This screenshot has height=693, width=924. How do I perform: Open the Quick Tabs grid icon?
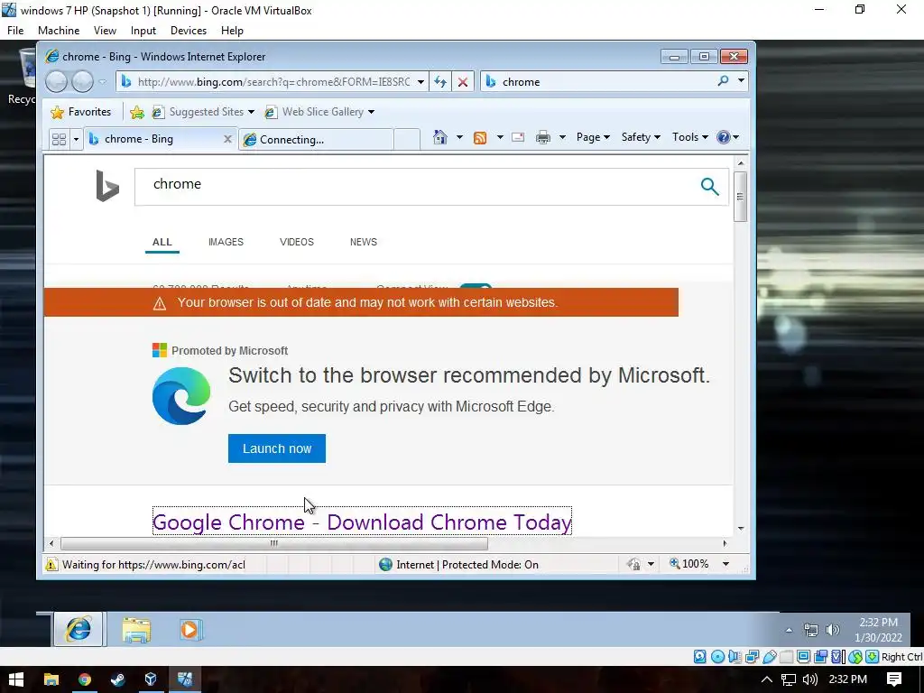click(x=59, y=139)
